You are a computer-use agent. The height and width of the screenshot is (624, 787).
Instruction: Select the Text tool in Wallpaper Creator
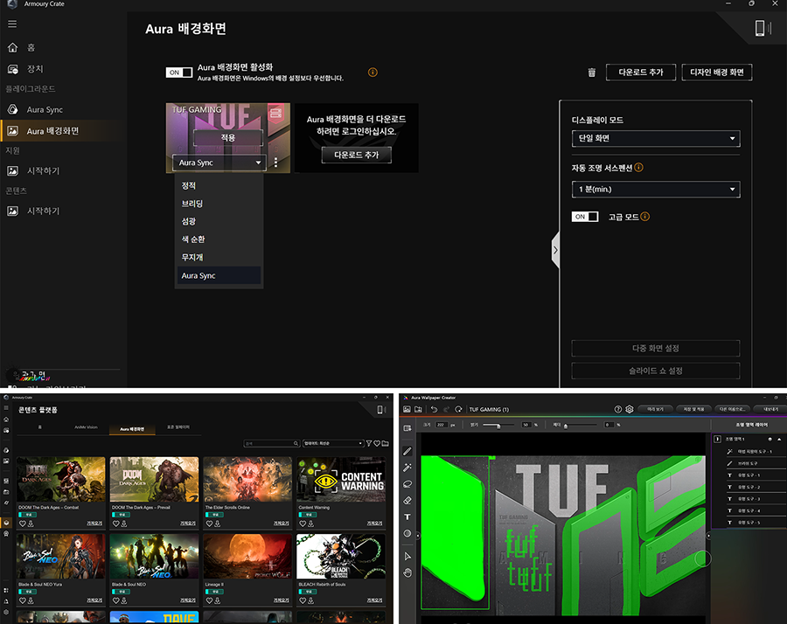click(x=407, y=517)
